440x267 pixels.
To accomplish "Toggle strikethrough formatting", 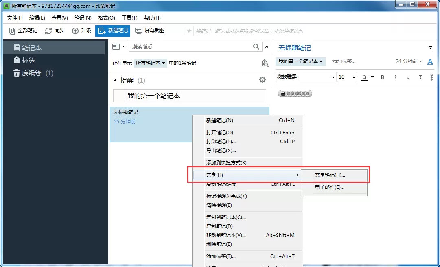I will pos(420,77).
